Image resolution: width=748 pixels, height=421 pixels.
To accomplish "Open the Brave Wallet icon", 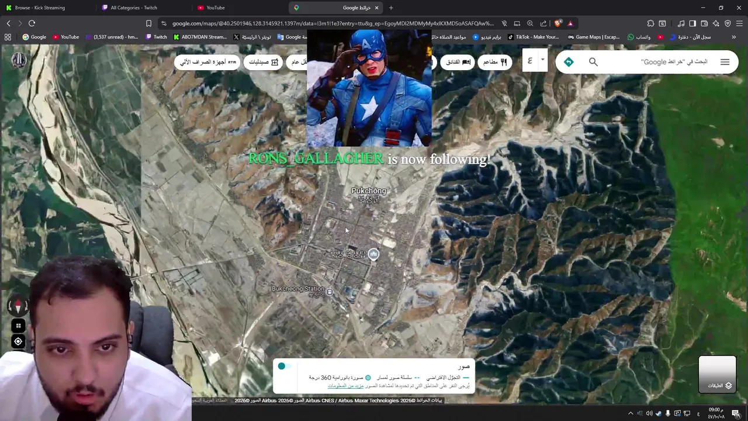I will (x=704, y=23).
